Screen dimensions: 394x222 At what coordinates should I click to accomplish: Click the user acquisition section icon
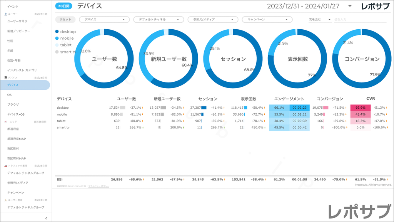(x=6, y=200)
